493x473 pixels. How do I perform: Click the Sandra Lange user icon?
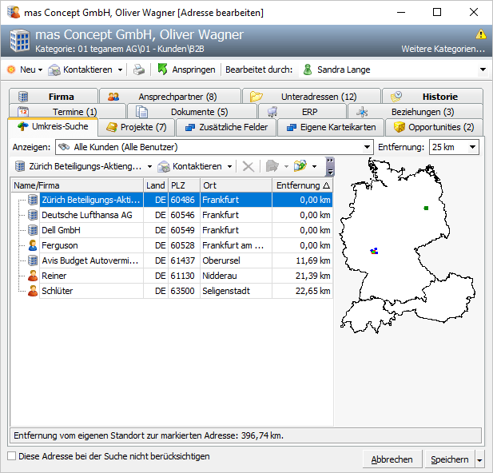coord(308,70)
